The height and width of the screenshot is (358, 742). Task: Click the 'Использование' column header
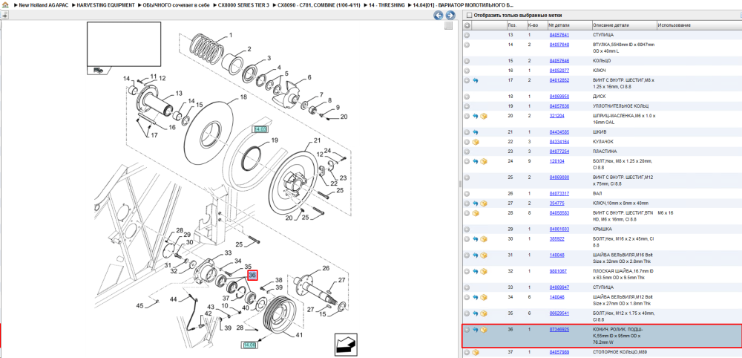tap(674, 25)
